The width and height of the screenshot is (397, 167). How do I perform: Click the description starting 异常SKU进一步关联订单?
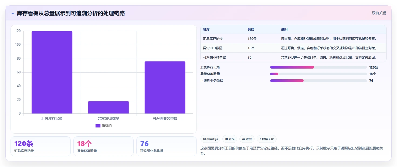[329, 58]
